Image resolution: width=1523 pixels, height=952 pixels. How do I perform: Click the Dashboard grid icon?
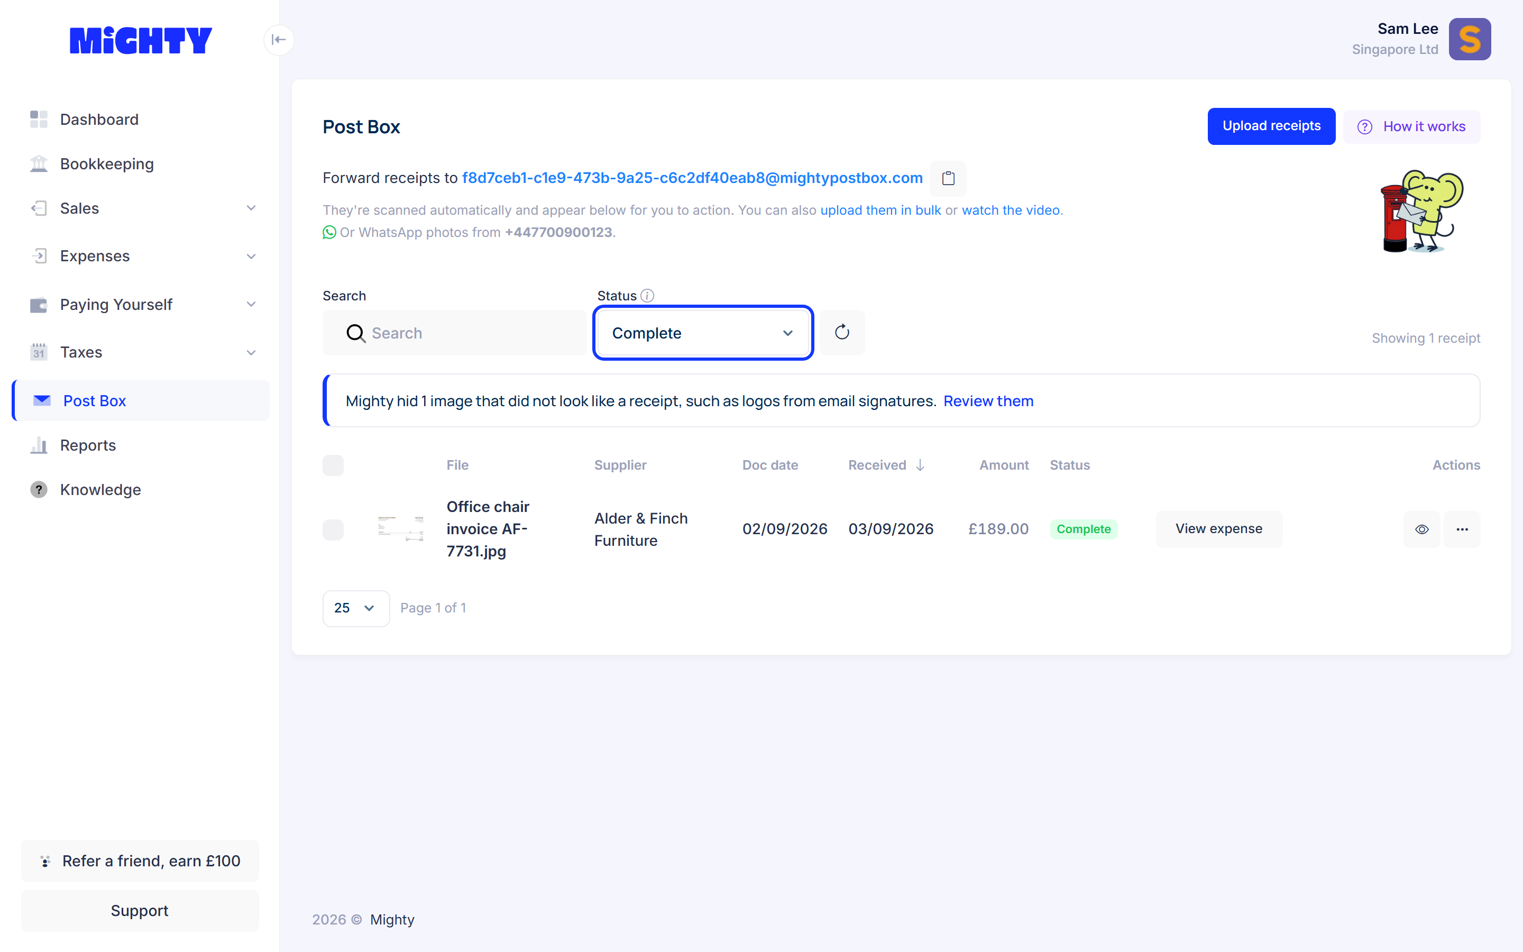[x=39, y=119]
